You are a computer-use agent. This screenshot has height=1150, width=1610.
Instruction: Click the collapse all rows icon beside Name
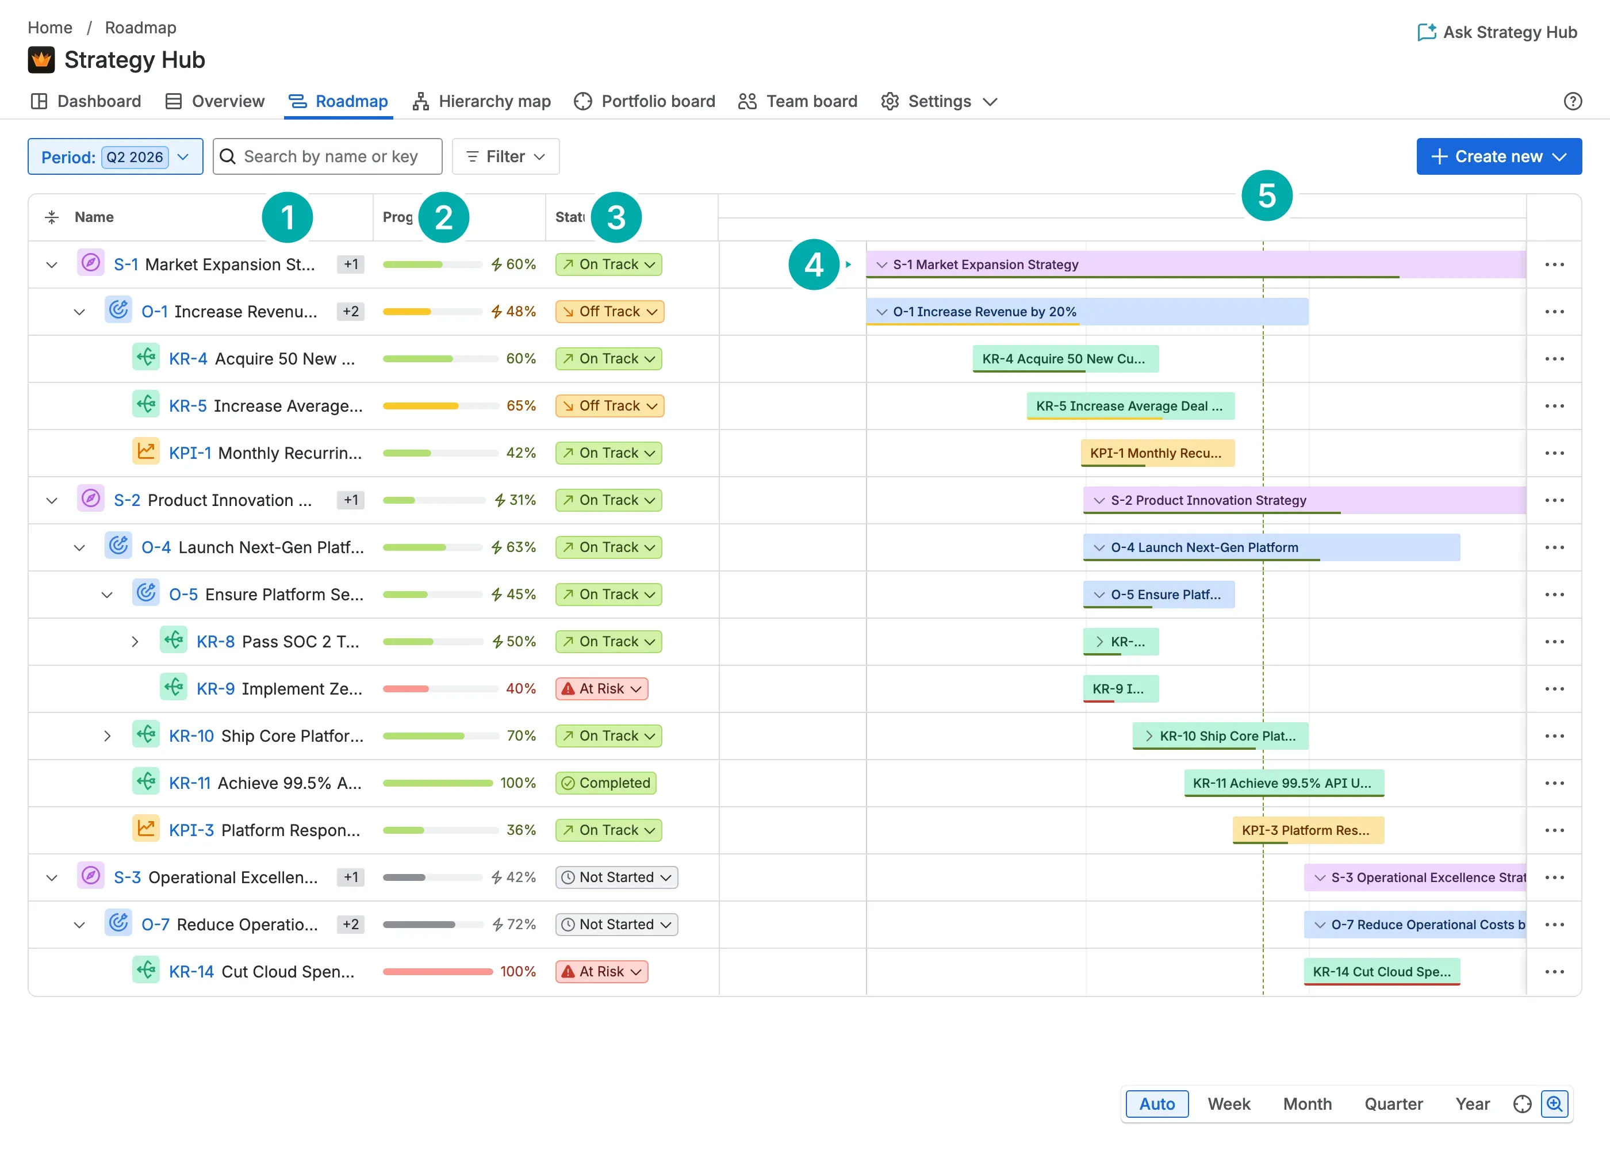pyautogui.click(x=52, y=217)
